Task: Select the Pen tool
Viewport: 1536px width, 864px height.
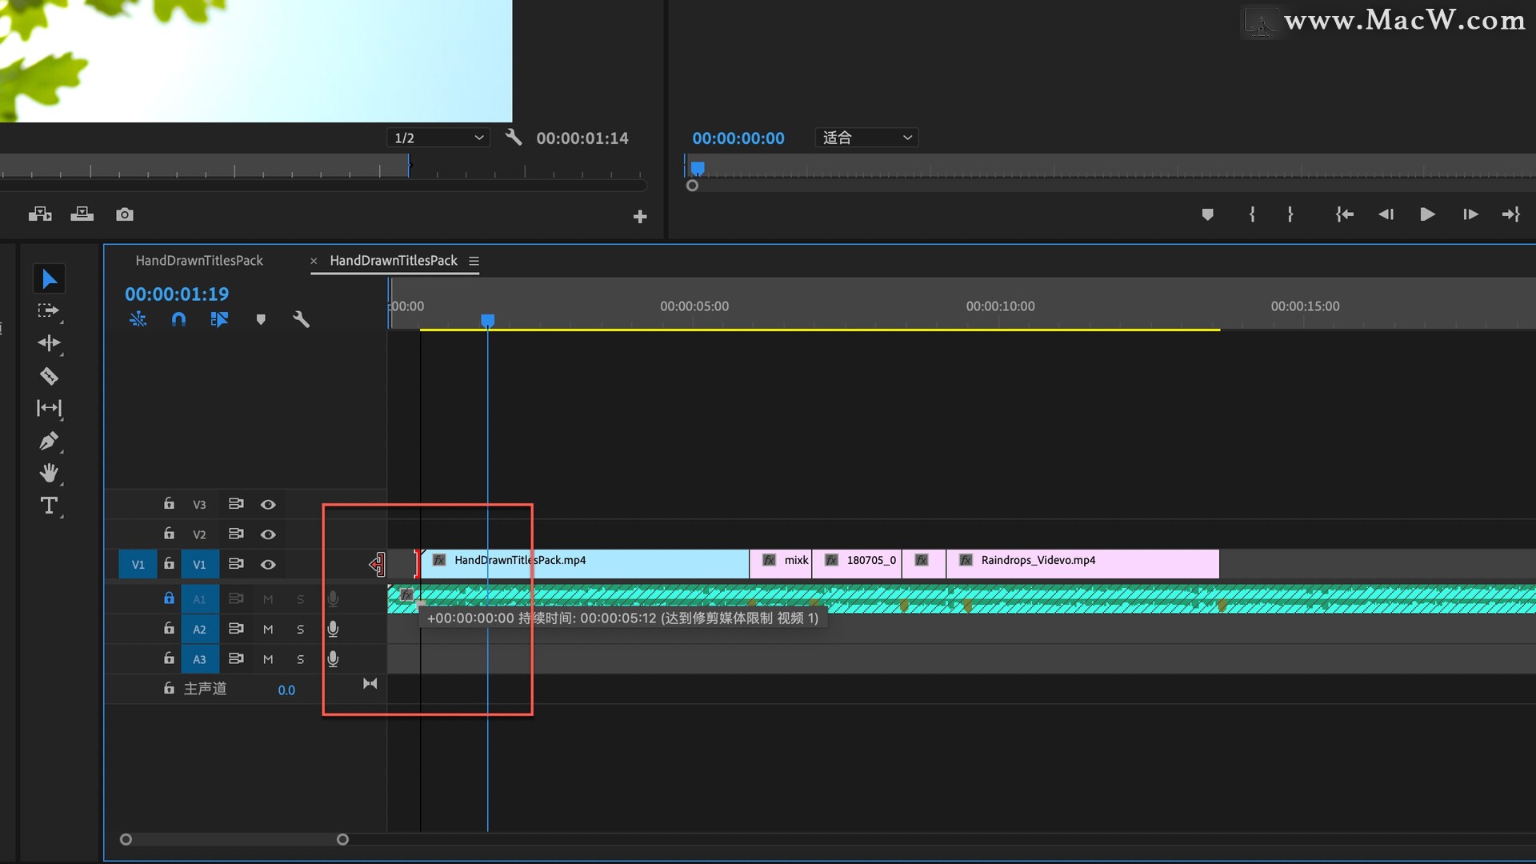Action: point(49,441)
